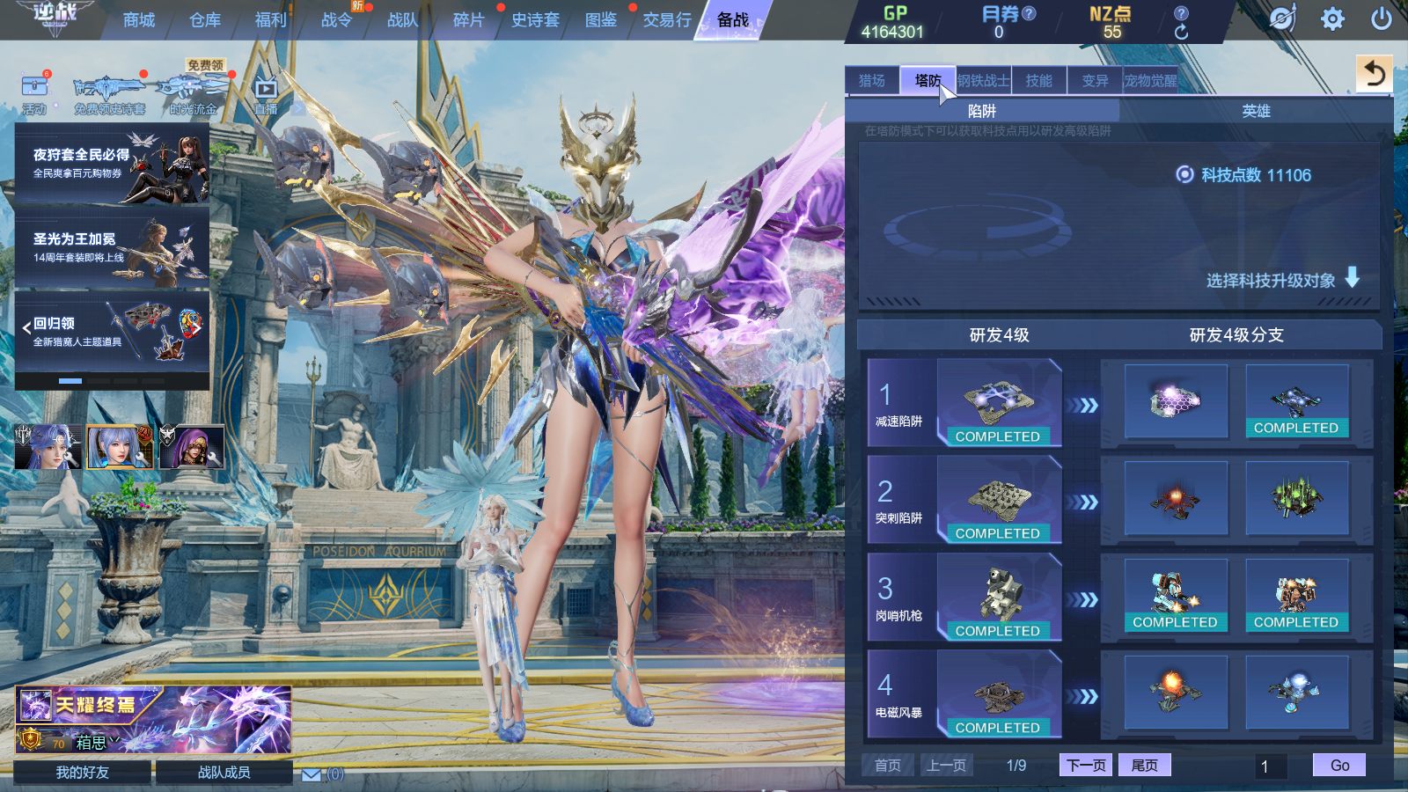Click the 首页 first page button
Viewport: 1408px width, 792px height.
pyautogui.click(x=888, y=766)
